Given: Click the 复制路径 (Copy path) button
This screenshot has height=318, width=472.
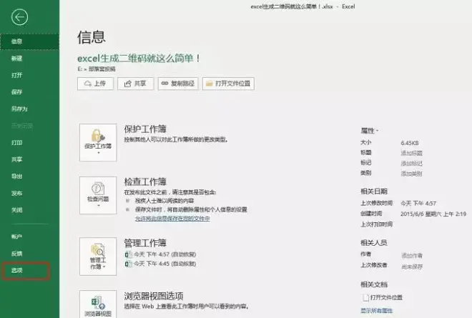Looking at the screenshot, I should (178, 84).
